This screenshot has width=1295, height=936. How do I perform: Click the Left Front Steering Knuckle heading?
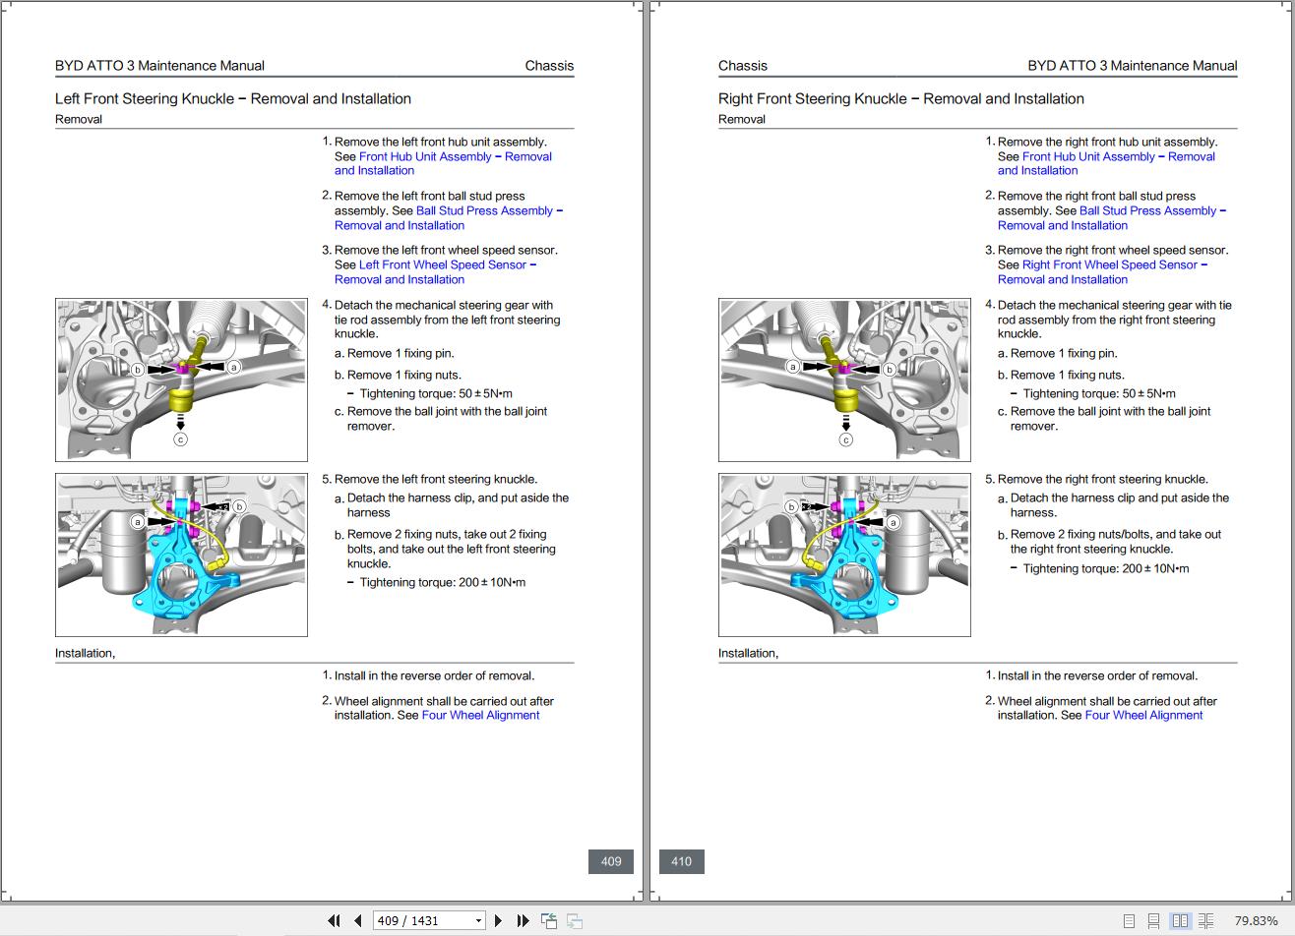[233, 98]
